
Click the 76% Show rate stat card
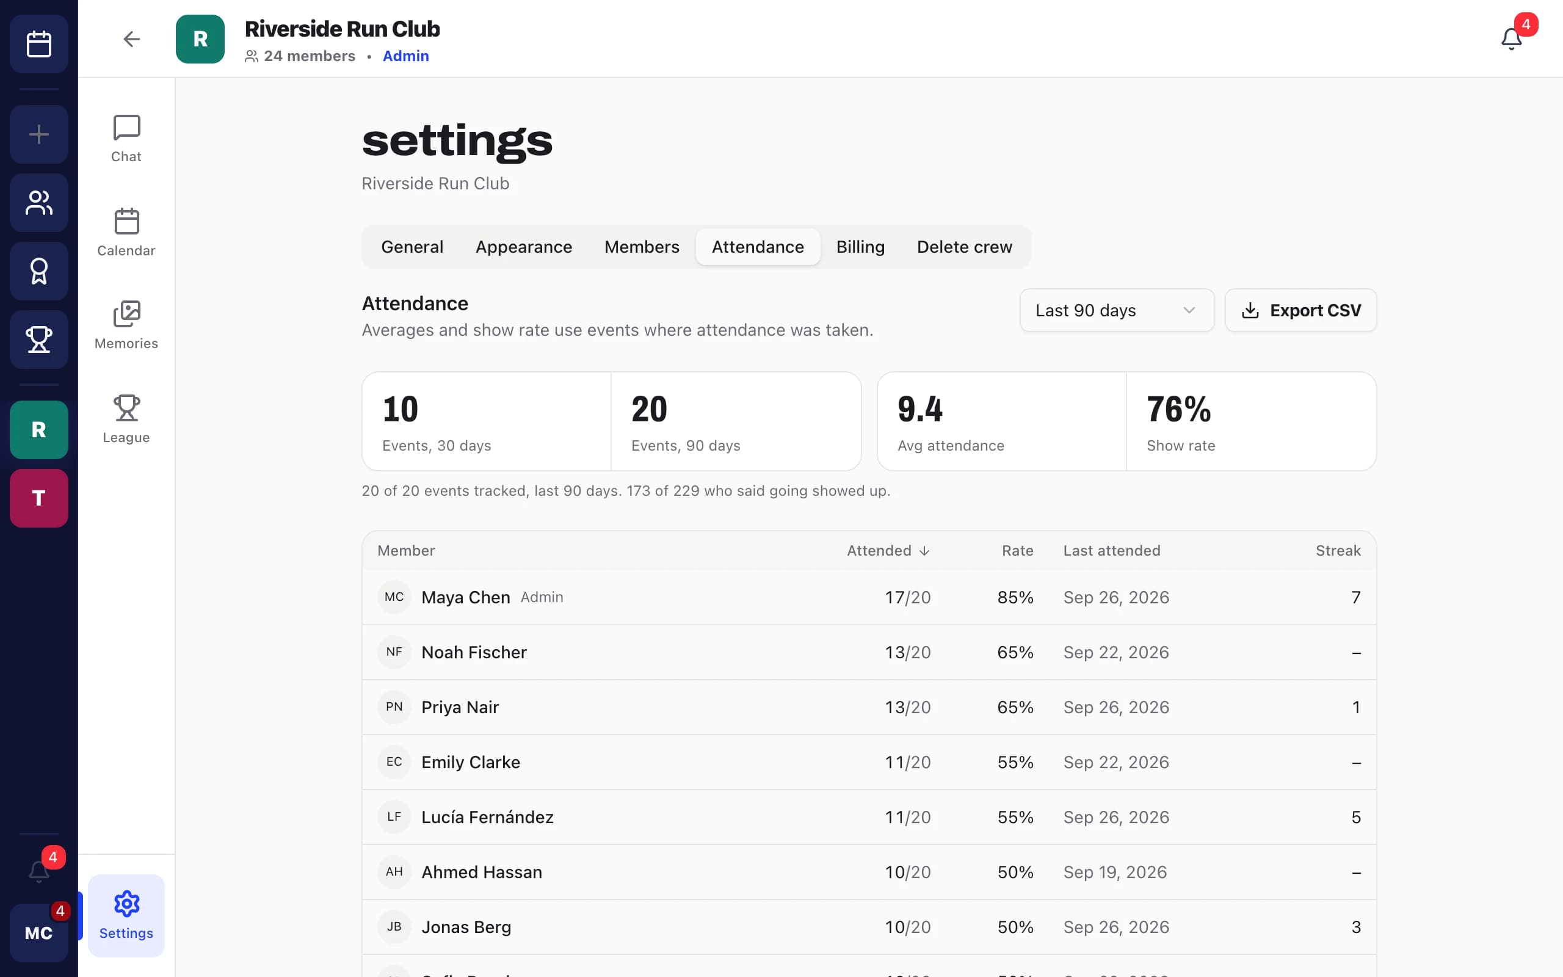(x=1251, y=421)
